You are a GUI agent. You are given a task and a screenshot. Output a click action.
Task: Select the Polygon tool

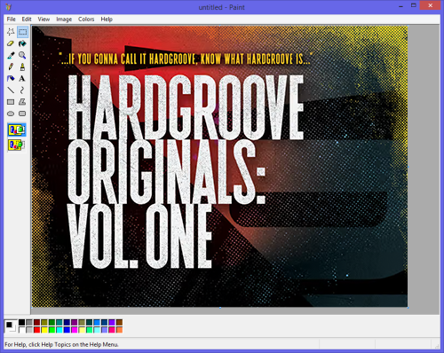point(22,102)
